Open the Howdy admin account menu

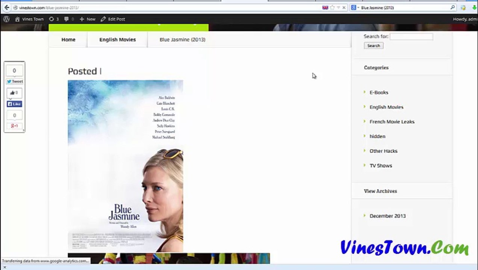point(465,19)
